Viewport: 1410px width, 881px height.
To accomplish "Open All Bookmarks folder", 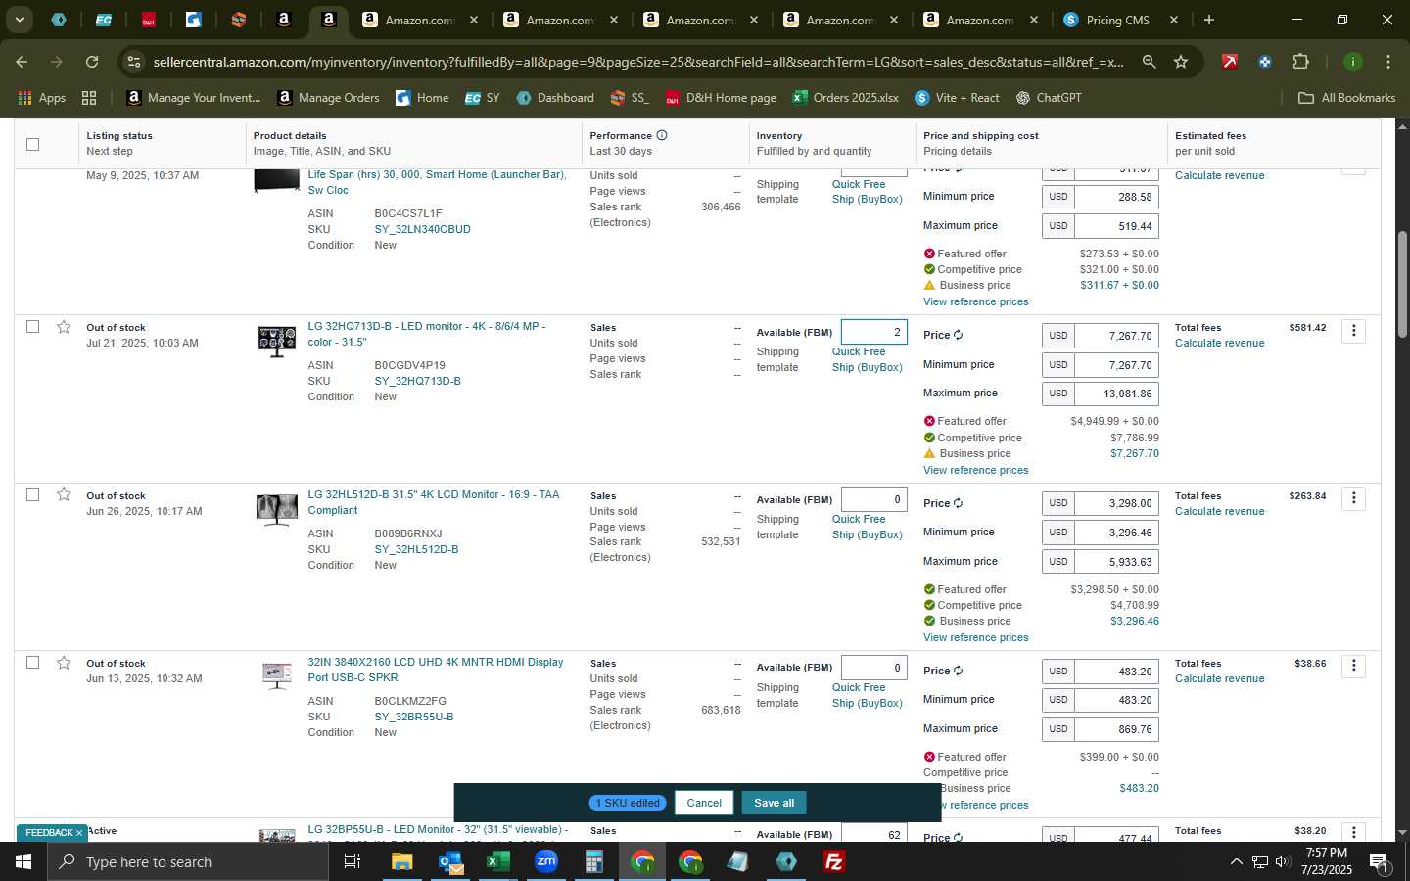I will coord(1346,98).
